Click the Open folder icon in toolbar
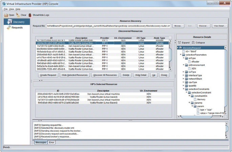The image size is (232, 152). (x=6, y=15)
